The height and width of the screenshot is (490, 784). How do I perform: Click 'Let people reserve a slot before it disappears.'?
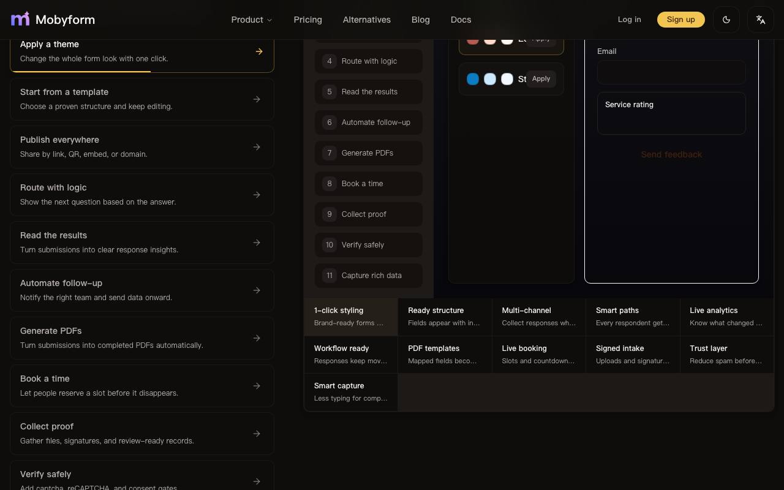pyautogui.click(x=99, y=393)
